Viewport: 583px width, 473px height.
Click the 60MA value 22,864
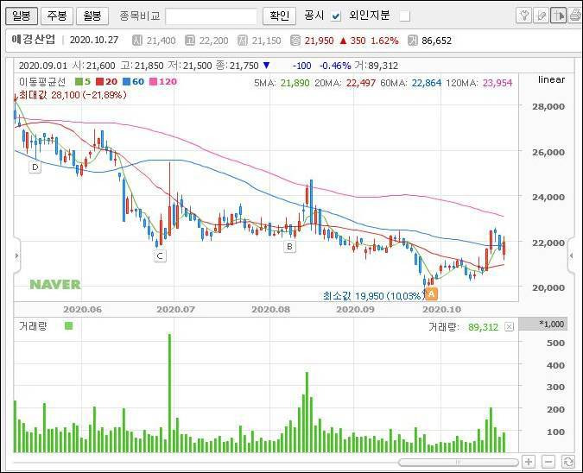pyautogui.click(x=427, y=83)
